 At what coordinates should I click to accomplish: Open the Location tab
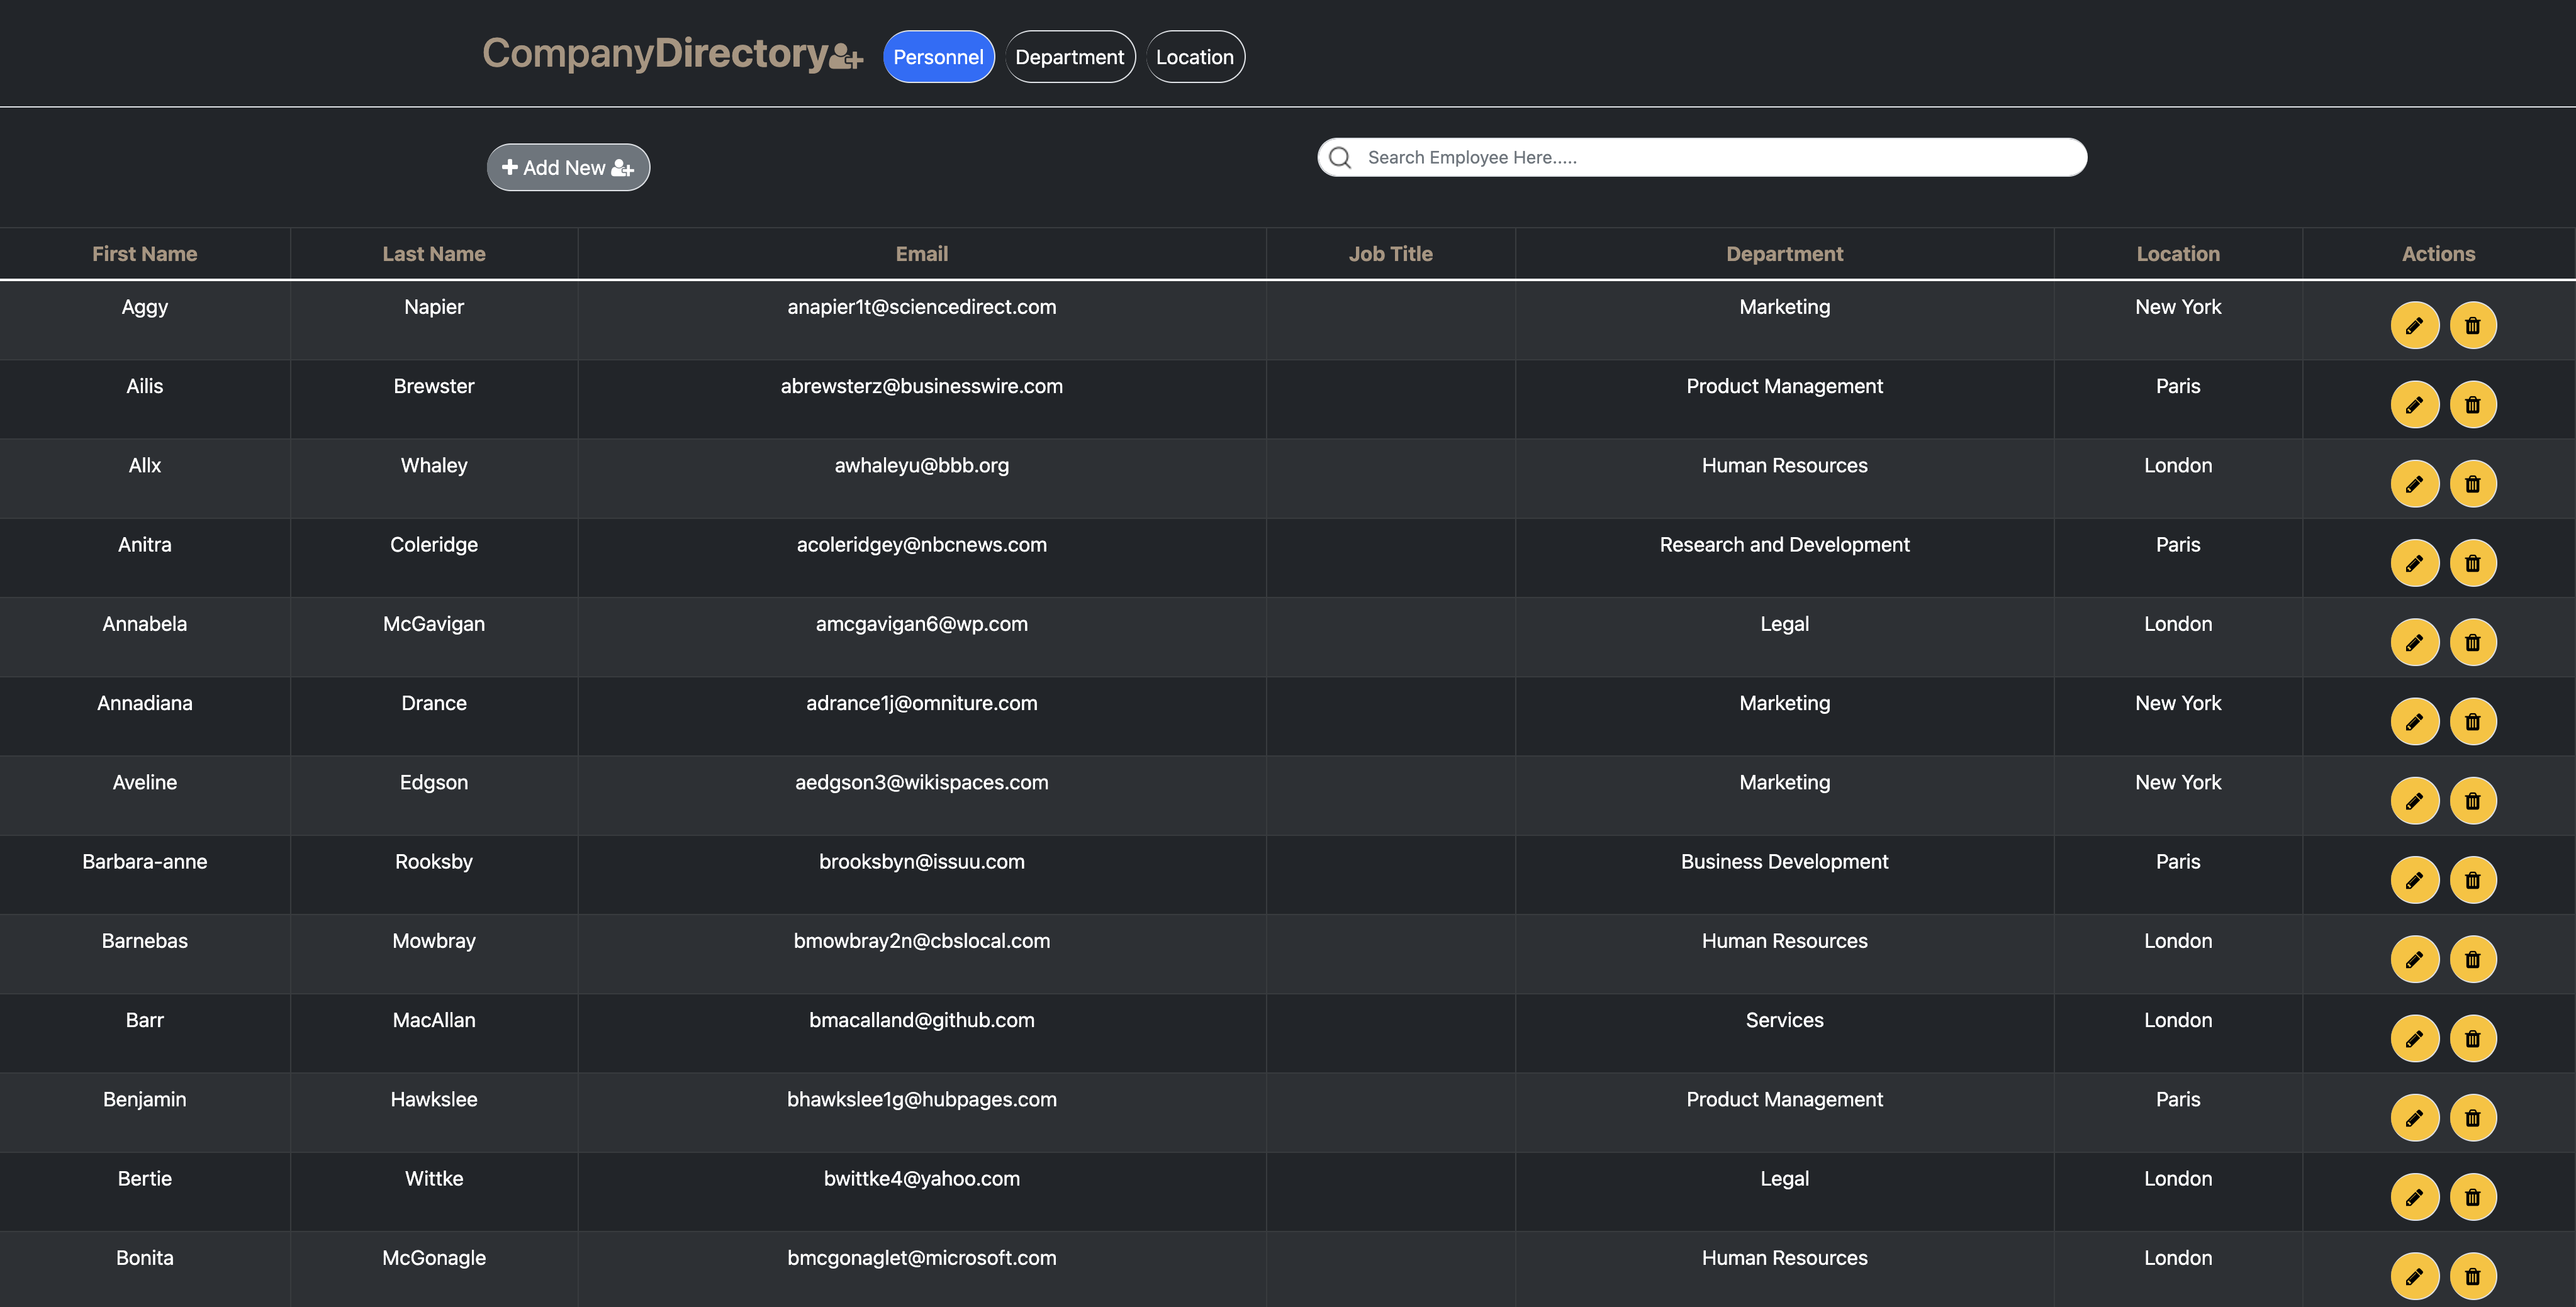tap(1194, 57)
